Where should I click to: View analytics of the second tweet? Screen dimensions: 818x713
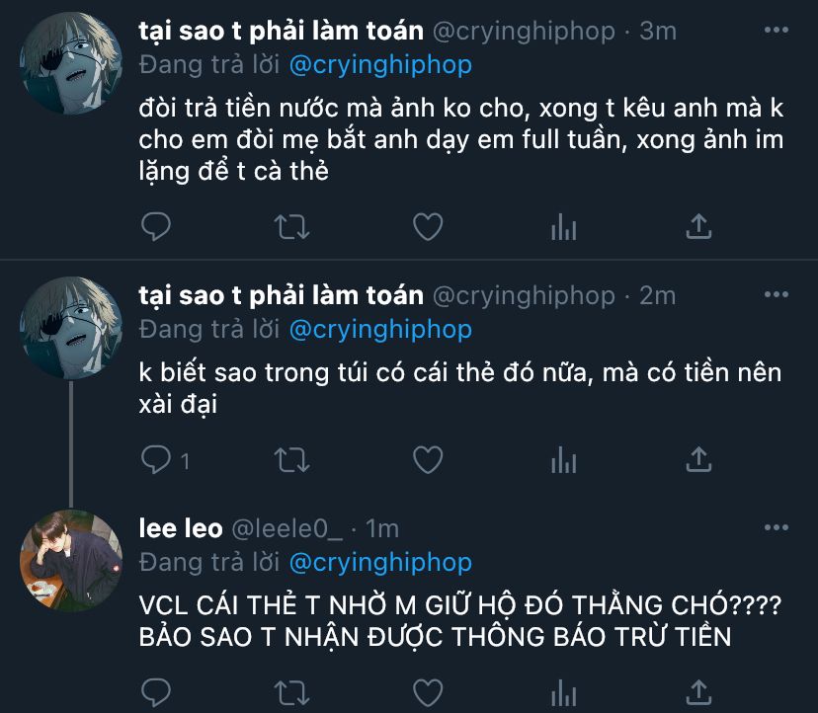(x=563, y=459)
